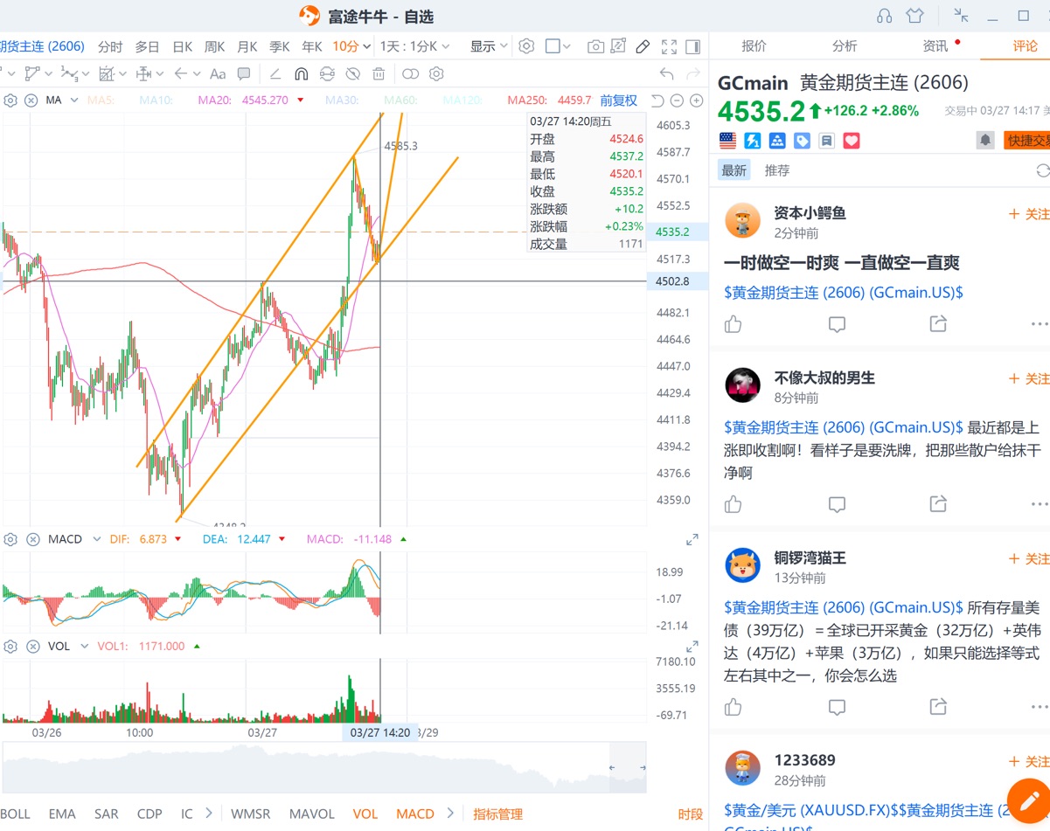Select the BOLL indicator
This screenshot has width=1050, height=831.
[x=15, y=814]
